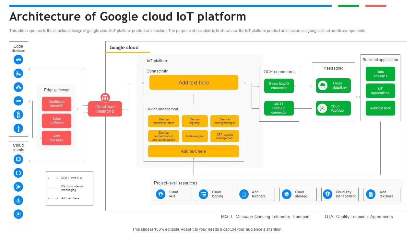Viewport: 415px width, 233px height.
Task: Click the Cloud key management icon
Action: point(328,194)
